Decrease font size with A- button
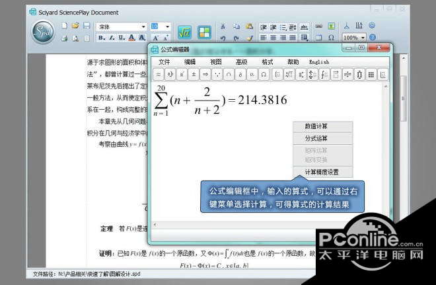Screen dimensions: 436x285 click(155, 38)
